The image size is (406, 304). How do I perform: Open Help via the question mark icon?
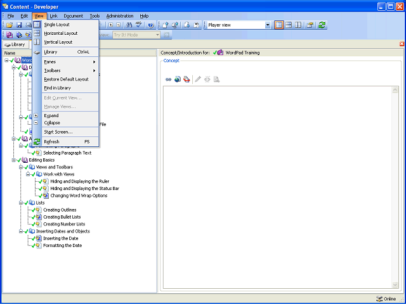pyautogui.click(x=151, y=25)
